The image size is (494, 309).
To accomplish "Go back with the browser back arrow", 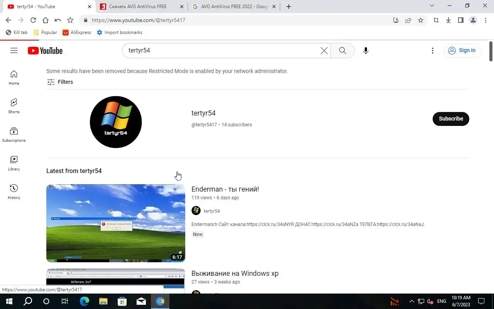I will (8, 20).
